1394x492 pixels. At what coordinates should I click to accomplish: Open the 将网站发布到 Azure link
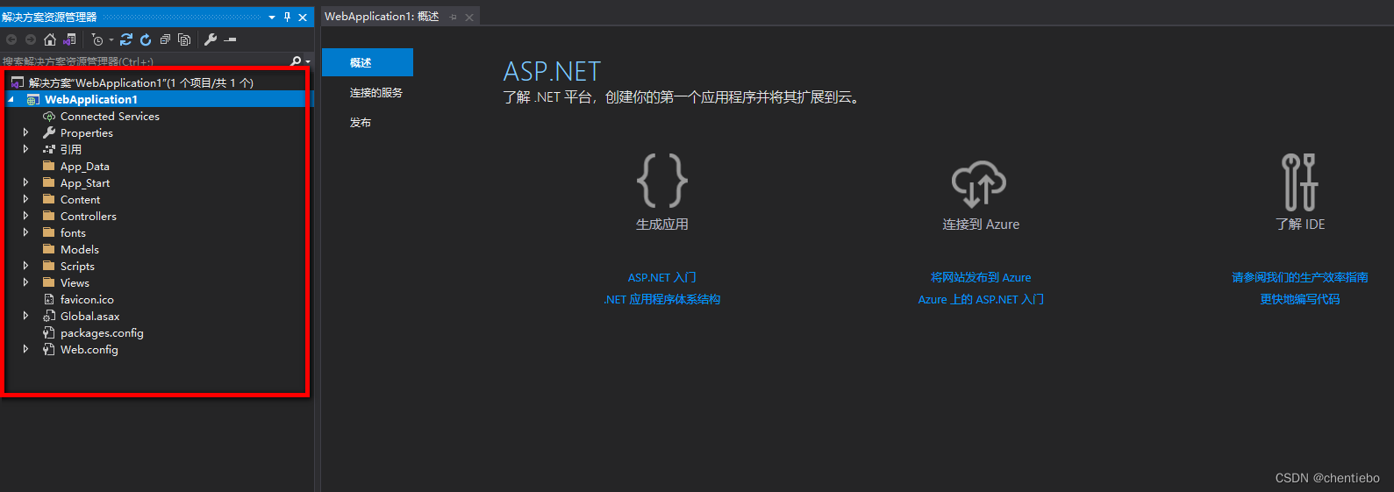[981, 277]
